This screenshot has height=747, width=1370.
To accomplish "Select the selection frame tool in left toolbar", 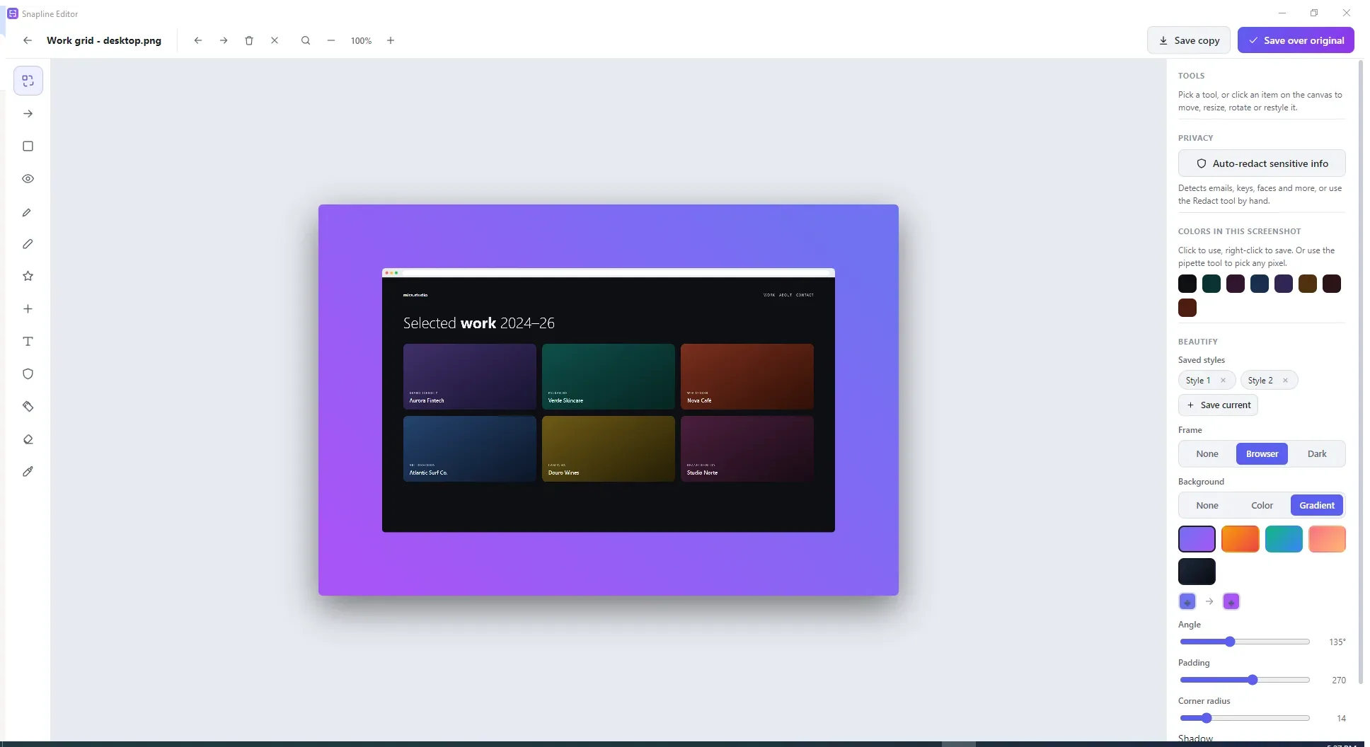I will point(28,81).
